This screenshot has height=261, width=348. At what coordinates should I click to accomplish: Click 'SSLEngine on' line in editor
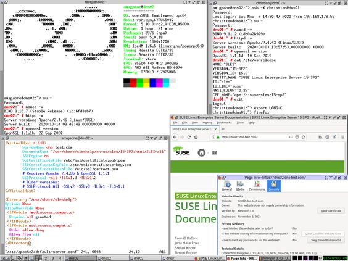click(35, 156)
